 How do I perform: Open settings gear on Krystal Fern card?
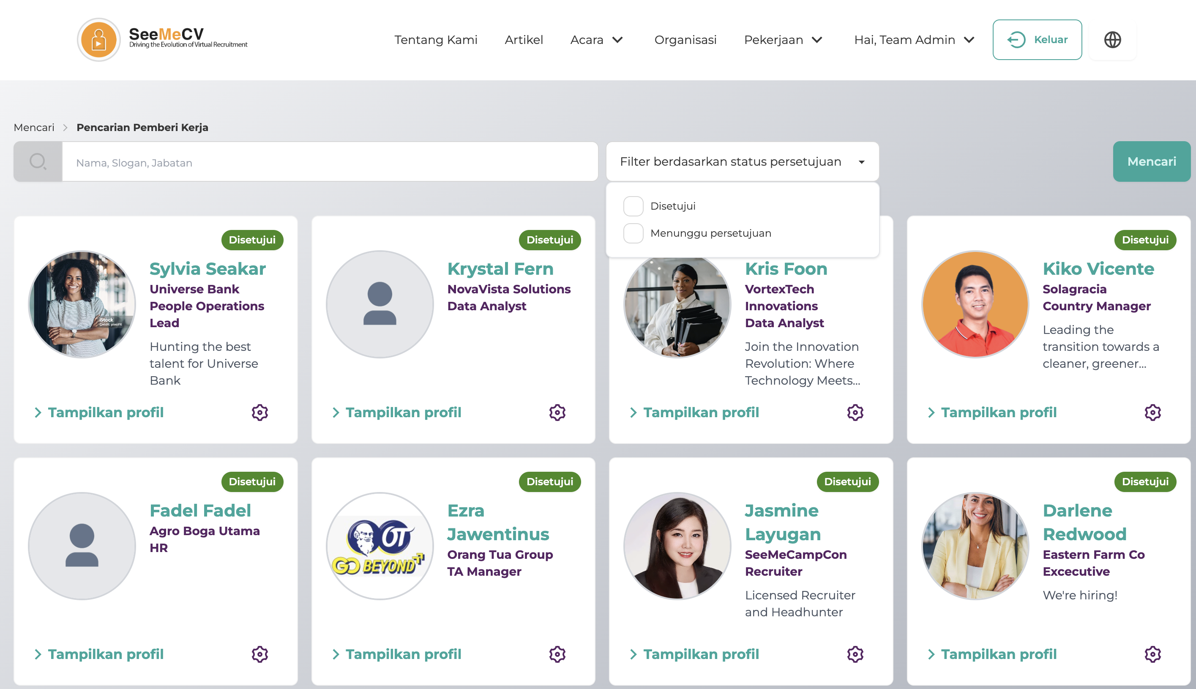[x=557, y=412]
